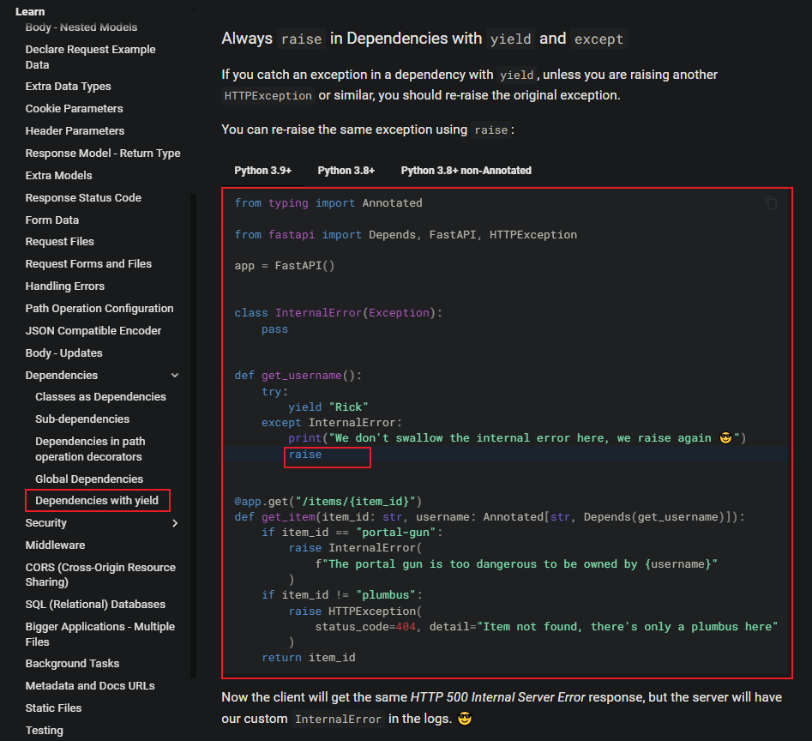
Task: Open Request Files page
Action: click(x=60, y=242)
